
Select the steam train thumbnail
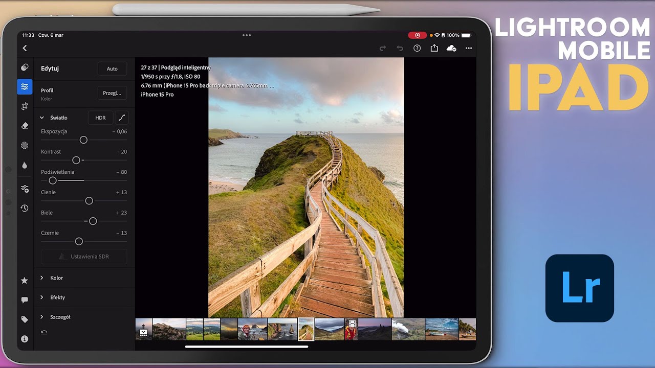(408, 329)
